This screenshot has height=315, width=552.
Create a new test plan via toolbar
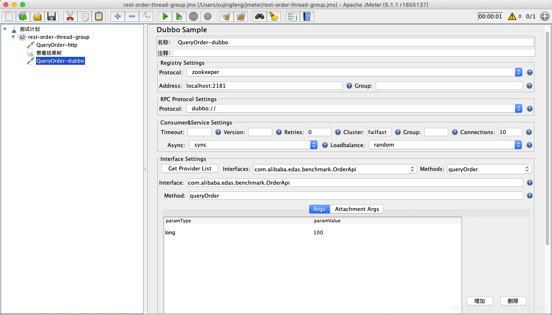(8, 16)
